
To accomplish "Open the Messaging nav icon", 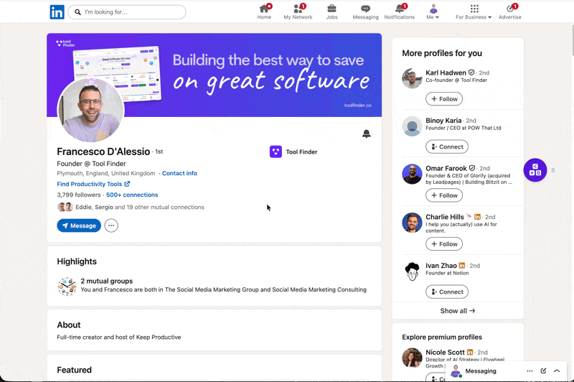I will [365, 11].
